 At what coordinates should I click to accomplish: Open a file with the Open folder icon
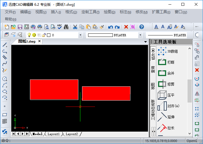13,27
